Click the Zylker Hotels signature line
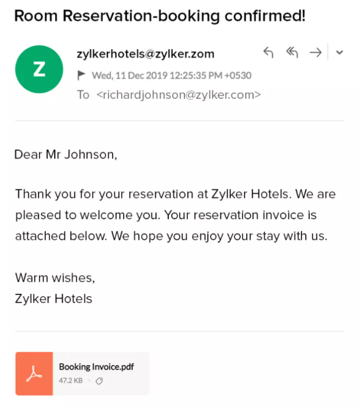Image resolution: width=360 pixels, height=406 pixels. click(x=54, y=299)
